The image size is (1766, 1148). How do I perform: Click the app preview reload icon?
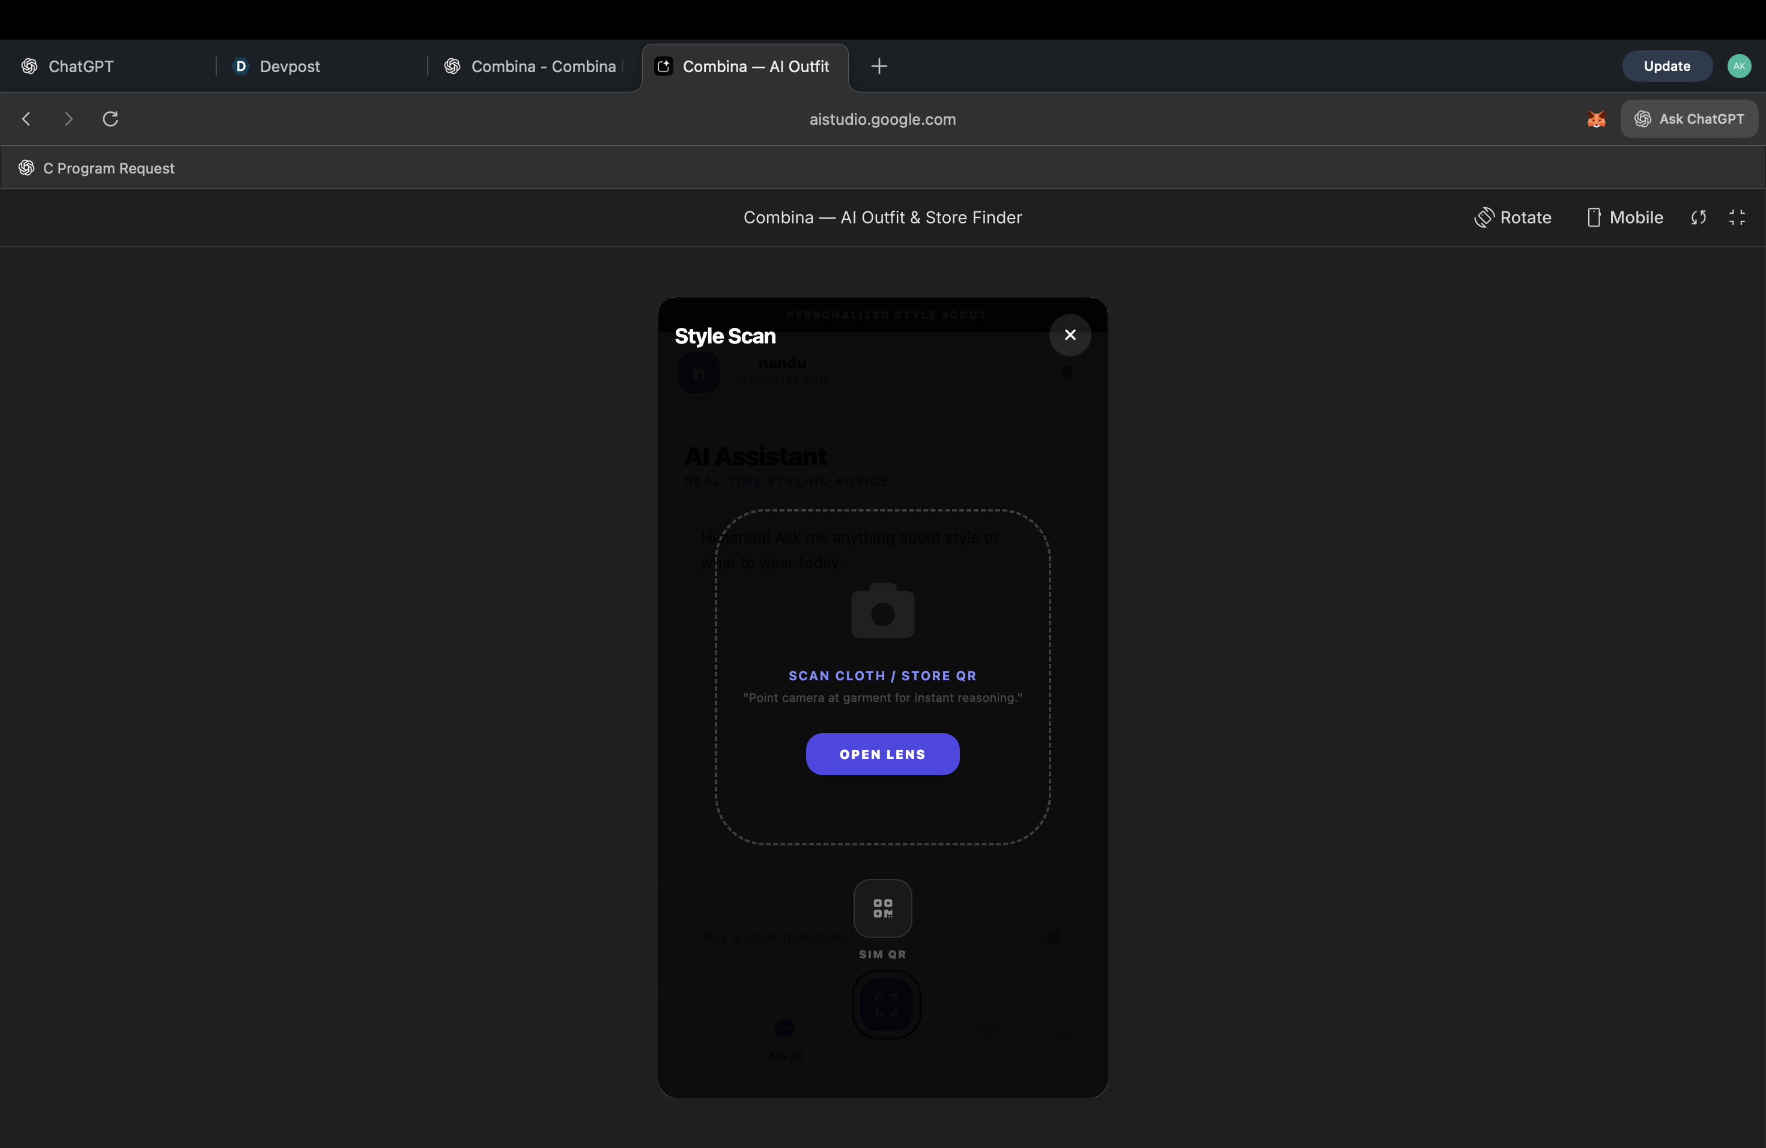[1698, 217]
